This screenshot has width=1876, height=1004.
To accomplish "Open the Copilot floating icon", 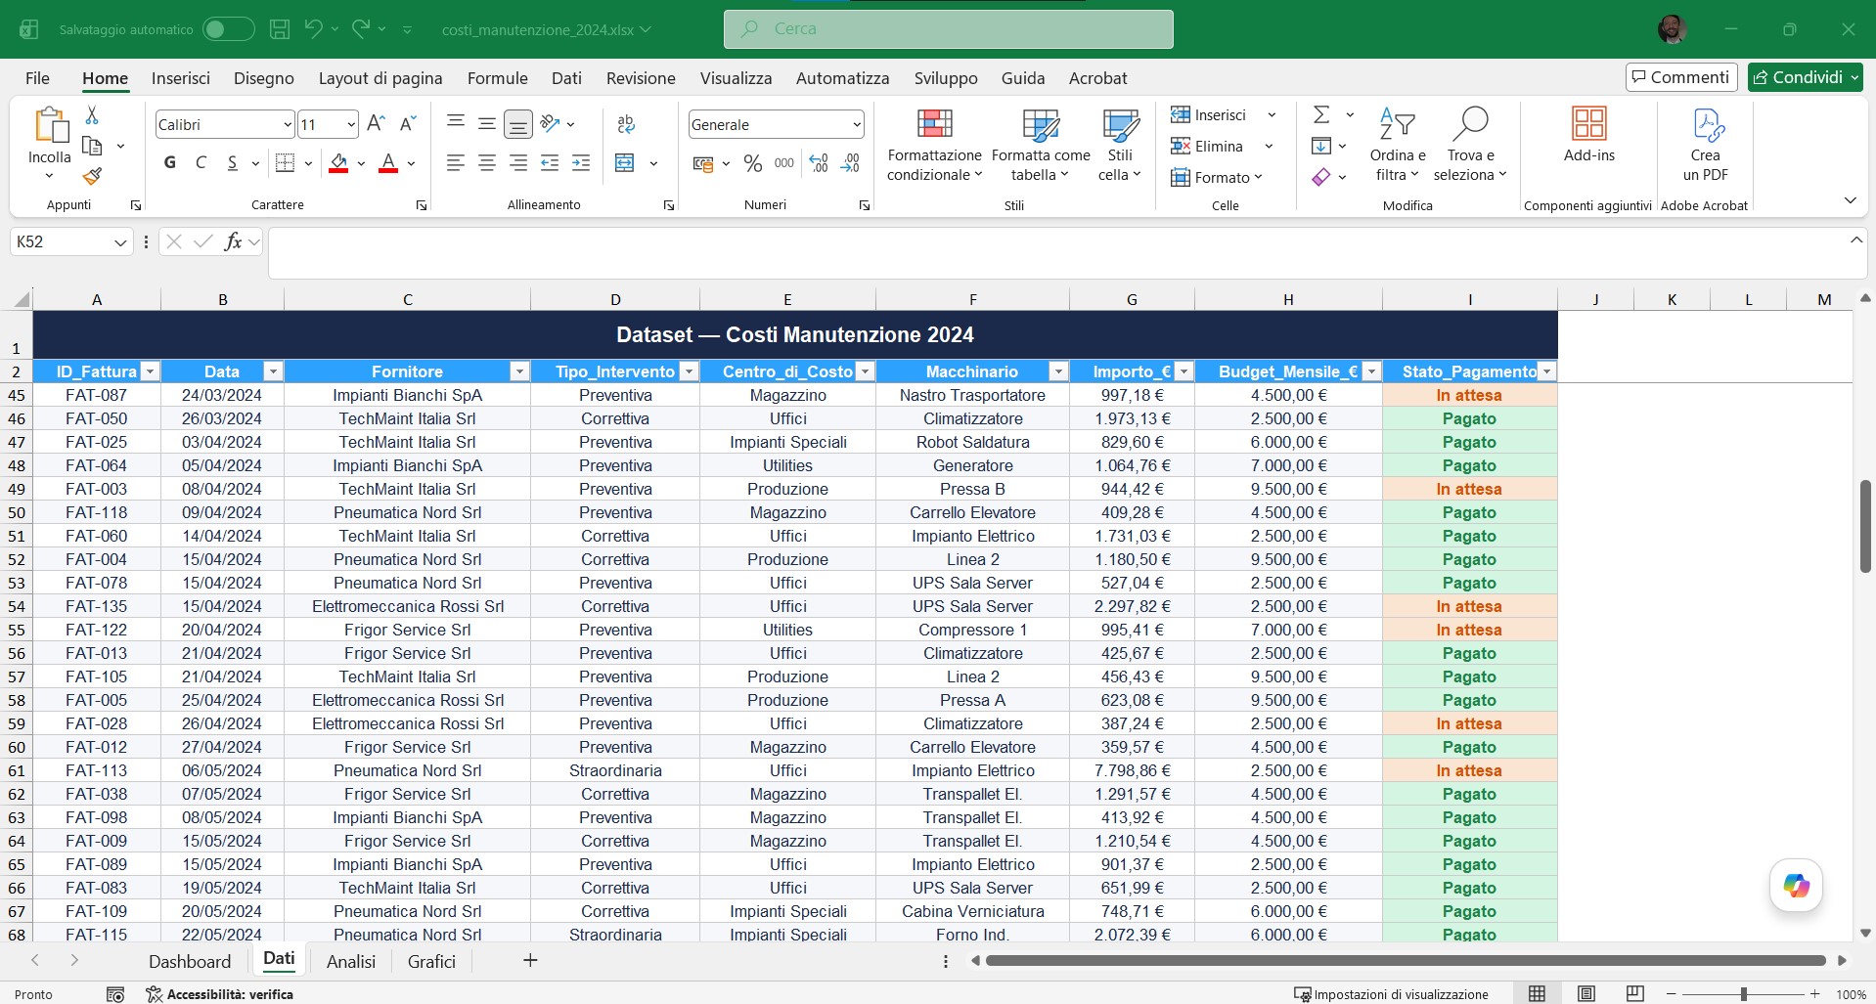I will tap(1796, 886).
